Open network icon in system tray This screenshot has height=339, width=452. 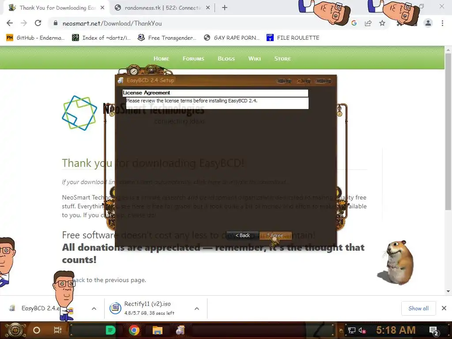coord(352,330)
